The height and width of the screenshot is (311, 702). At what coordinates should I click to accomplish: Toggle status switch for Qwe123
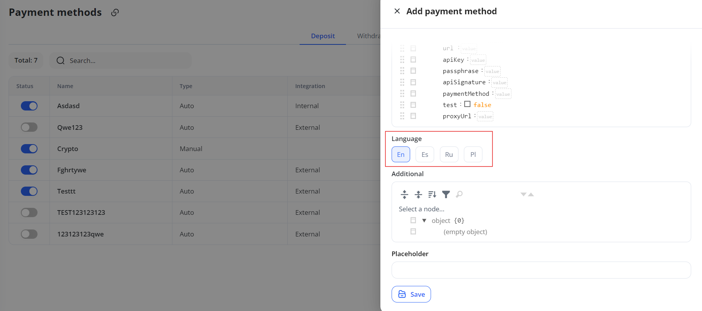point(29,127)
